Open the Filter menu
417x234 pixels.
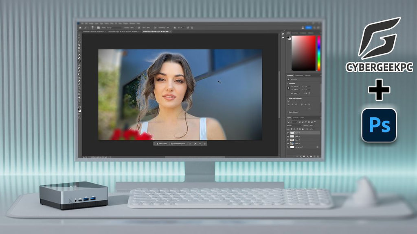tap(112, 23)
